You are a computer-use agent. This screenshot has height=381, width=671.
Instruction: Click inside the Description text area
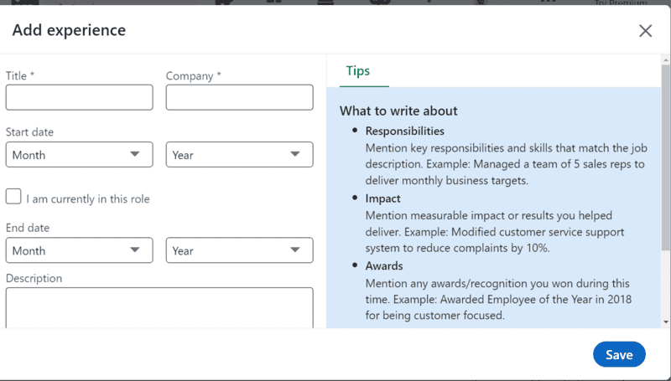(159, 308)
